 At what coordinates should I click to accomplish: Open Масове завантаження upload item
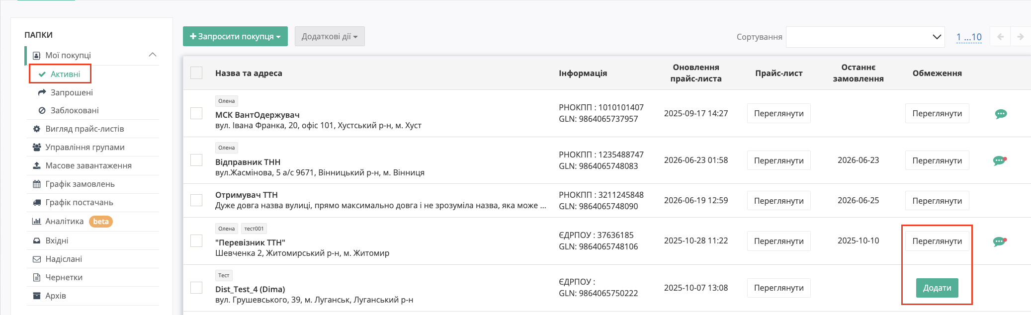82,165
